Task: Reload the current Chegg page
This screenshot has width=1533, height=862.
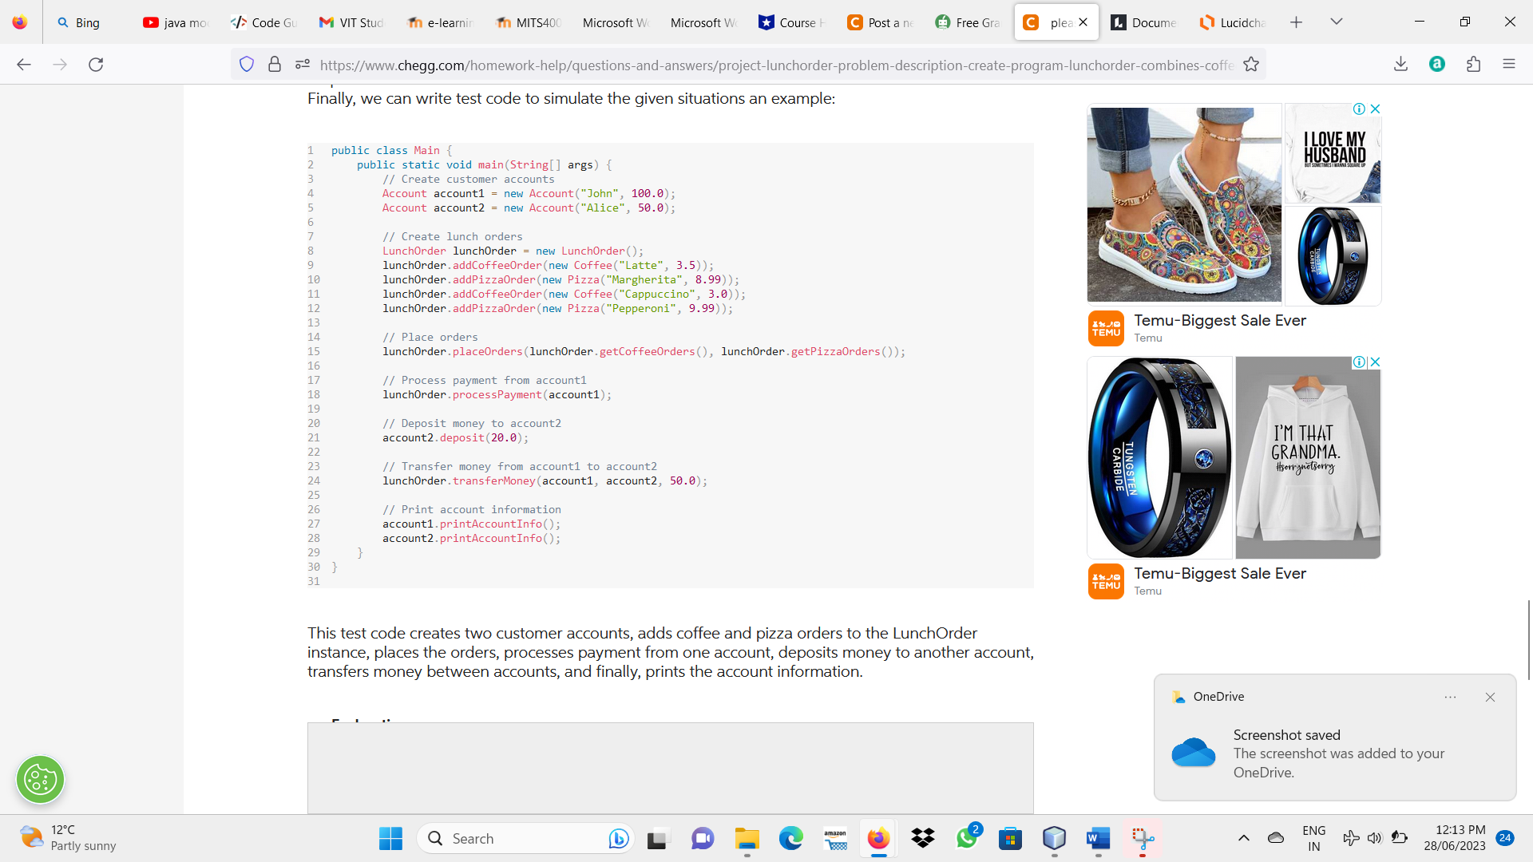Action: pyautogui.click(x=96, y=65)
